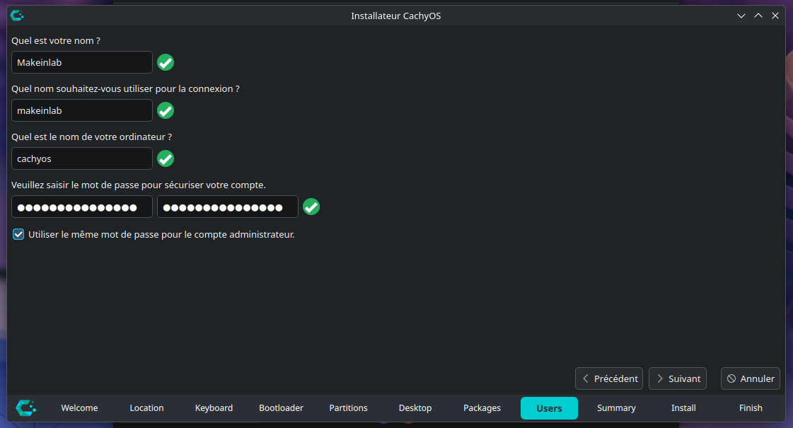Go to the Keyboard step
This screenshot has height=428, width=793.
[x=214, y=408]
